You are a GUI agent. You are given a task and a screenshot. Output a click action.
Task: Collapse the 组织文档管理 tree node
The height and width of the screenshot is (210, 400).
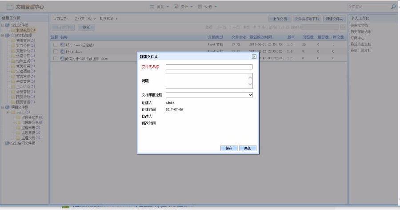pos(3,35)
